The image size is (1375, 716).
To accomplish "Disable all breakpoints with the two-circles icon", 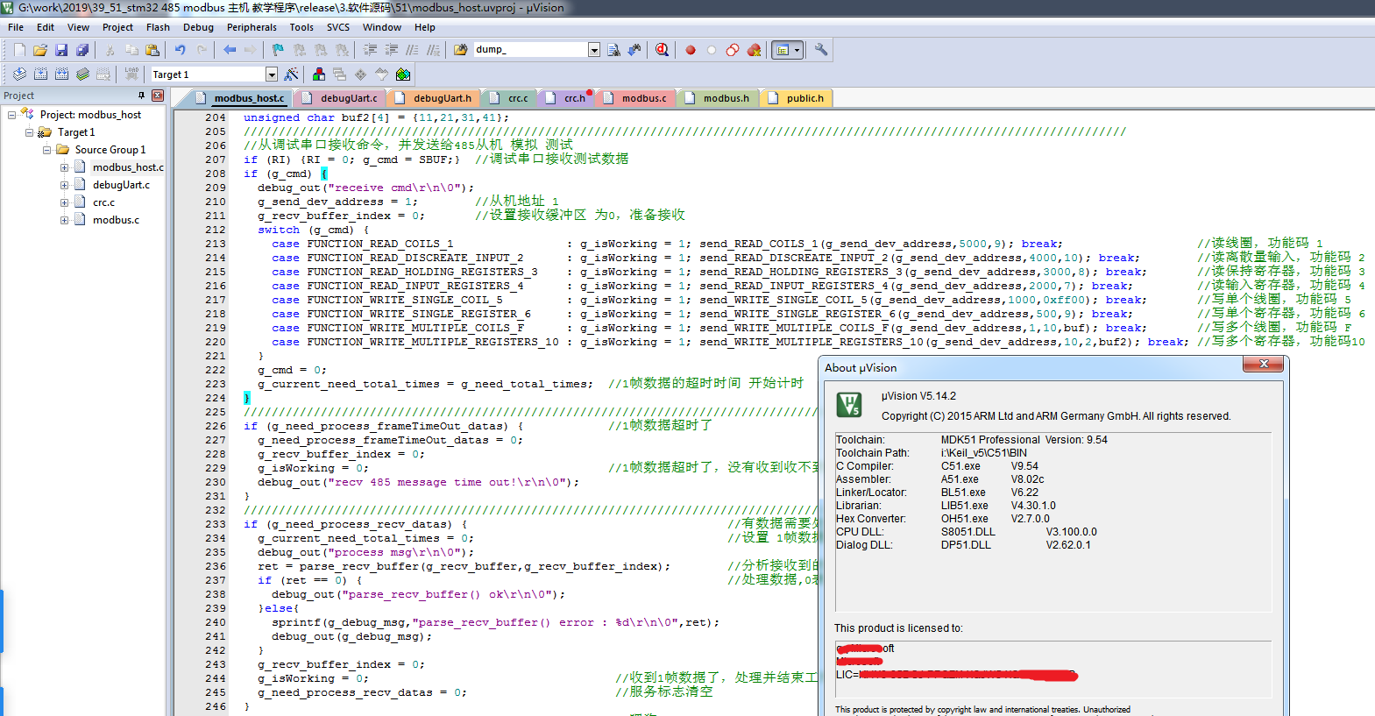I will coord(733,50).
